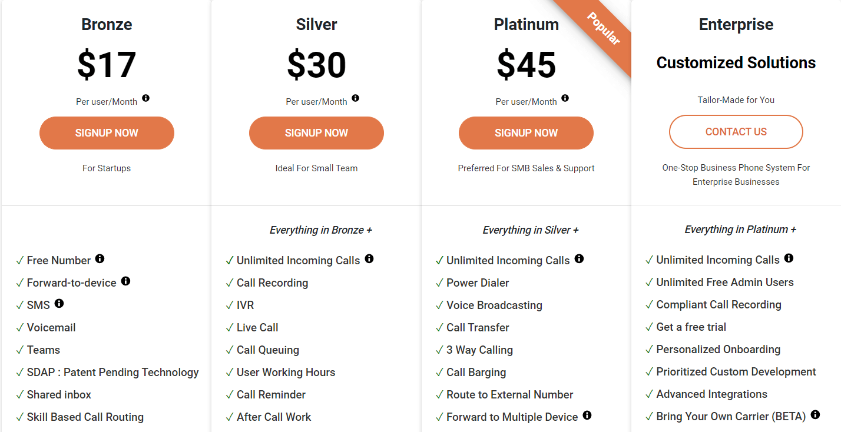Click the Popular ribbon on Platinum
Screen dimensions: 841x432
[x=603, y=29]
